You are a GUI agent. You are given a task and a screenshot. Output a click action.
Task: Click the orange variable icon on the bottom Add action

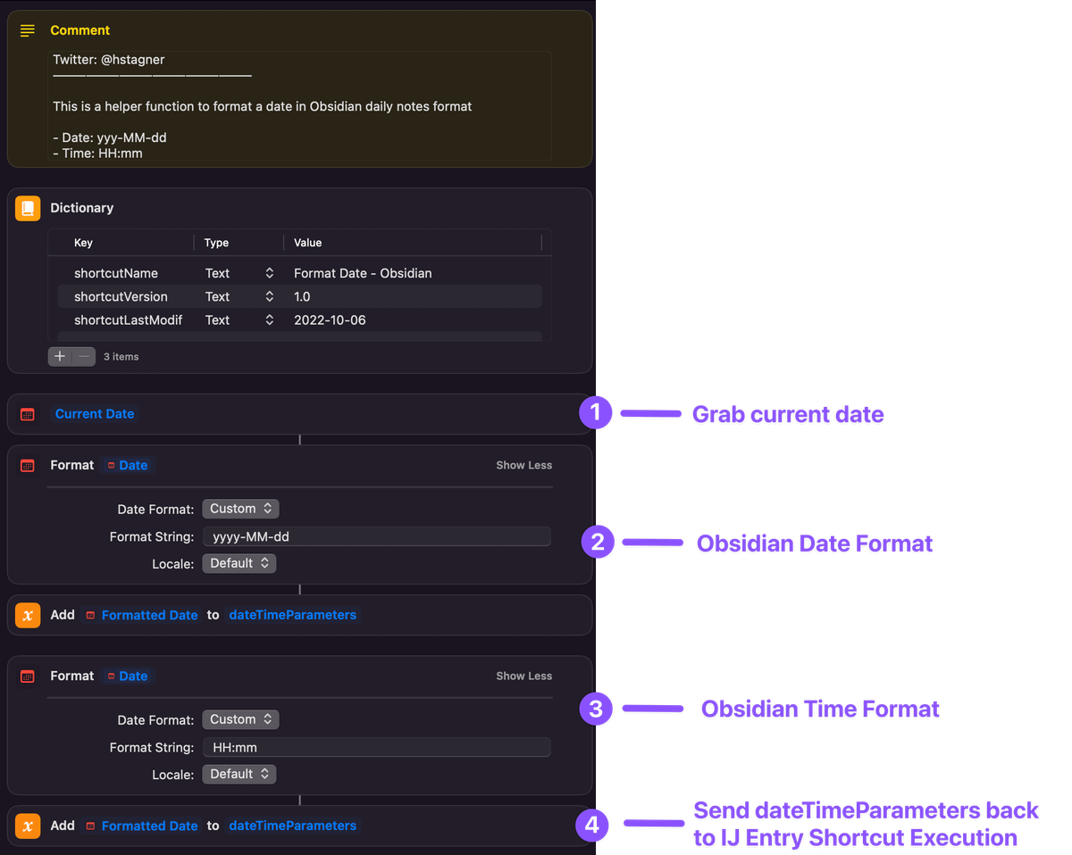point(28,826)
